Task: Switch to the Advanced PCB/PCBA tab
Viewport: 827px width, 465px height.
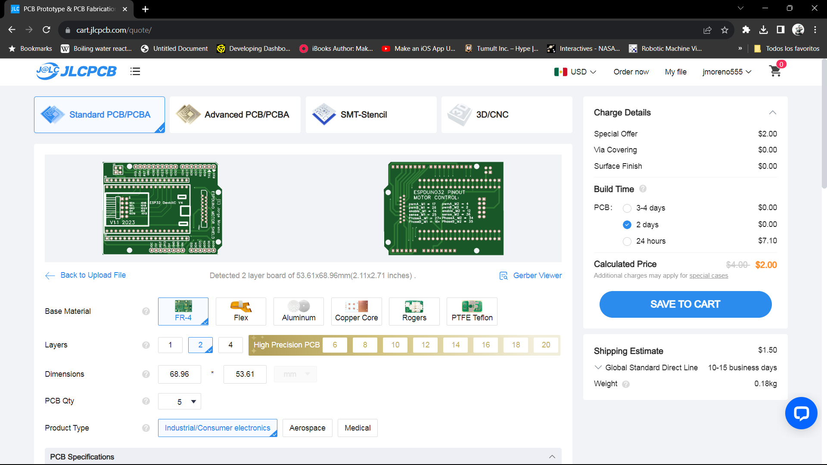Action: coord(235,115)
